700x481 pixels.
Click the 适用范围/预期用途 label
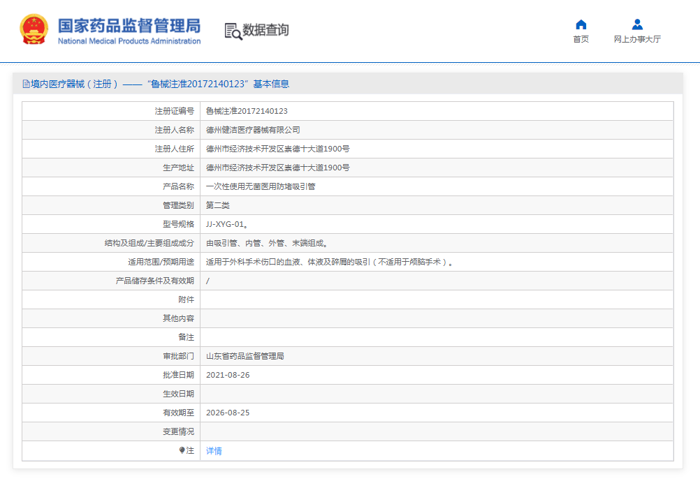[161, 262]
